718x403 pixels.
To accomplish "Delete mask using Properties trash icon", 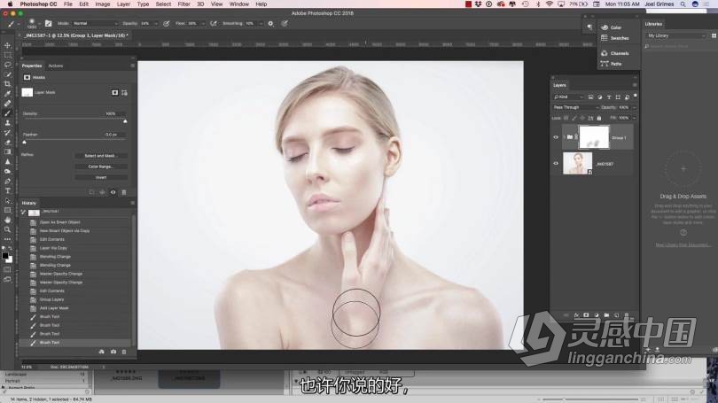I will [x=123, y=192].
